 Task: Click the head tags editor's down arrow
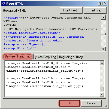[102, 94]
